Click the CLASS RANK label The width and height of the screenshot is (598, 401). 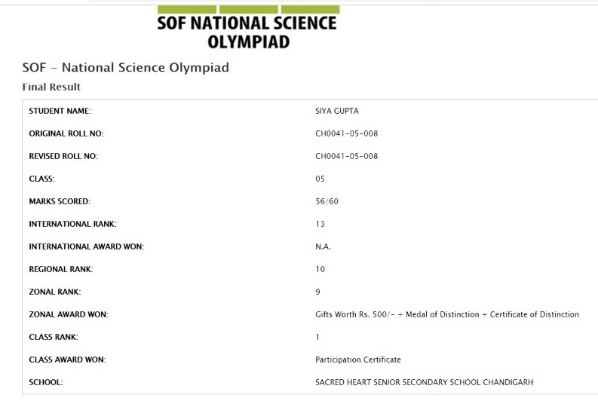click(53, 337)
